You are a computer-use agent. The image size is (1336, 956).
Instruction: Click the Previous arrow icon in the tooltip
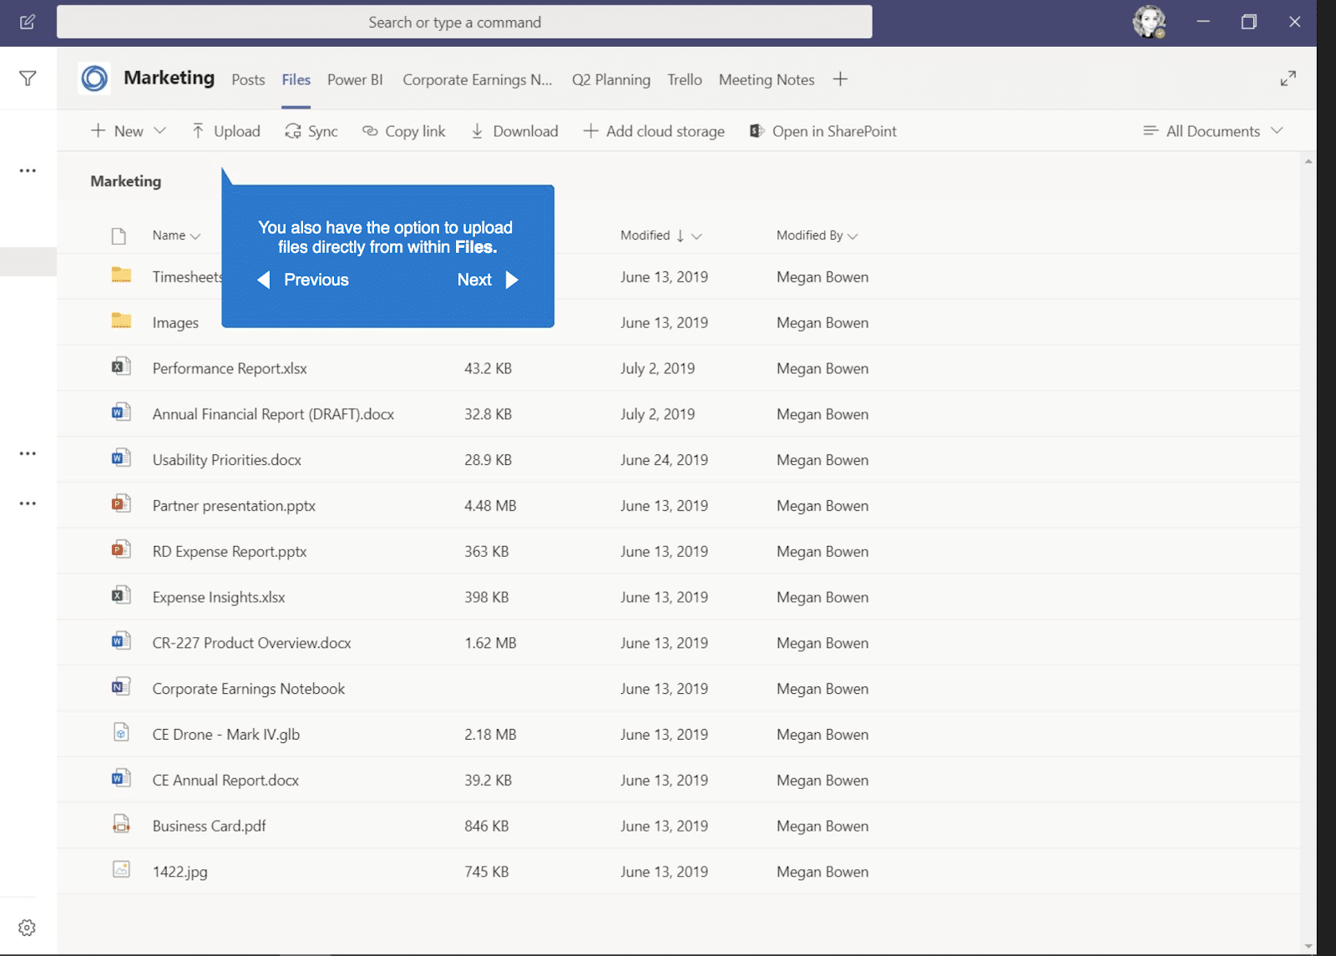[264, 280]
